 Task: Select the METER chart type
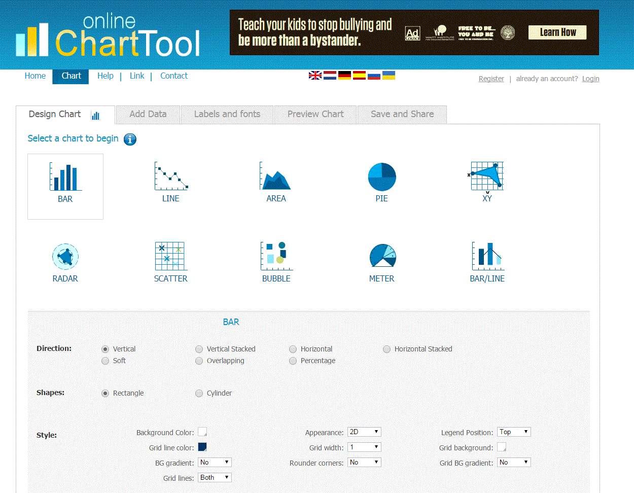pyautogui.click(x=382, y=256)
